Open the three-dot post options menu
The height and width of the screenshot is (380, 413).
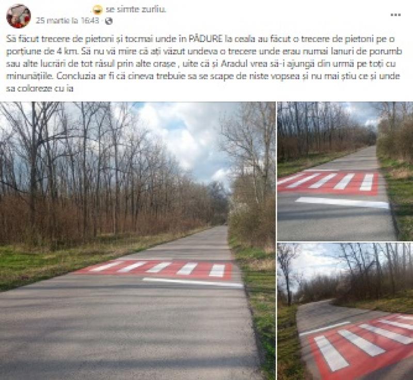tap(395, 15)
